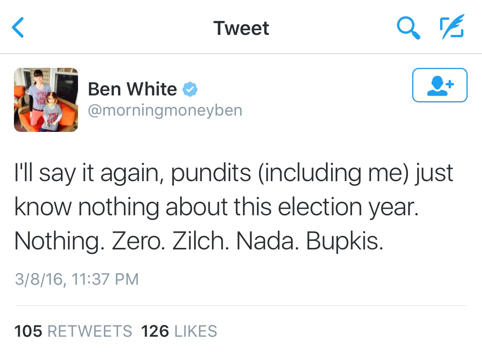Go back using the left chevron
The image size is (482, 353).
point(18,28)
